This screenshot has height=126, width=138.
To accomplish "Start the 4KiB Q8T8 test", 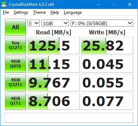I will tap(15, 64).
